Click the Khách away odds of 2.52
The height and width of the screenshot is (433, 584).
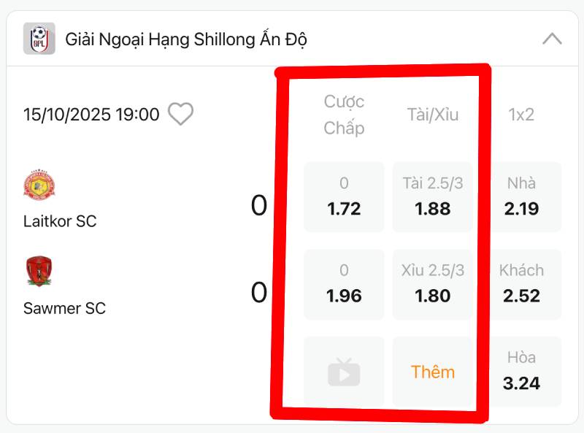(523, 284)
